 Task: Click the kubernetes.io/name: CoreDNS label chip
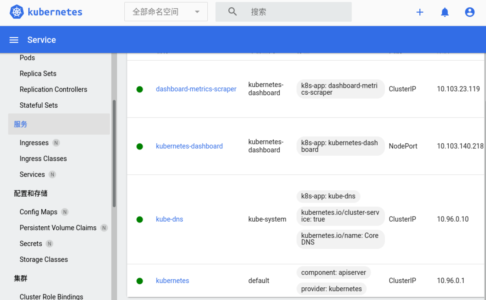coord(340,239)
